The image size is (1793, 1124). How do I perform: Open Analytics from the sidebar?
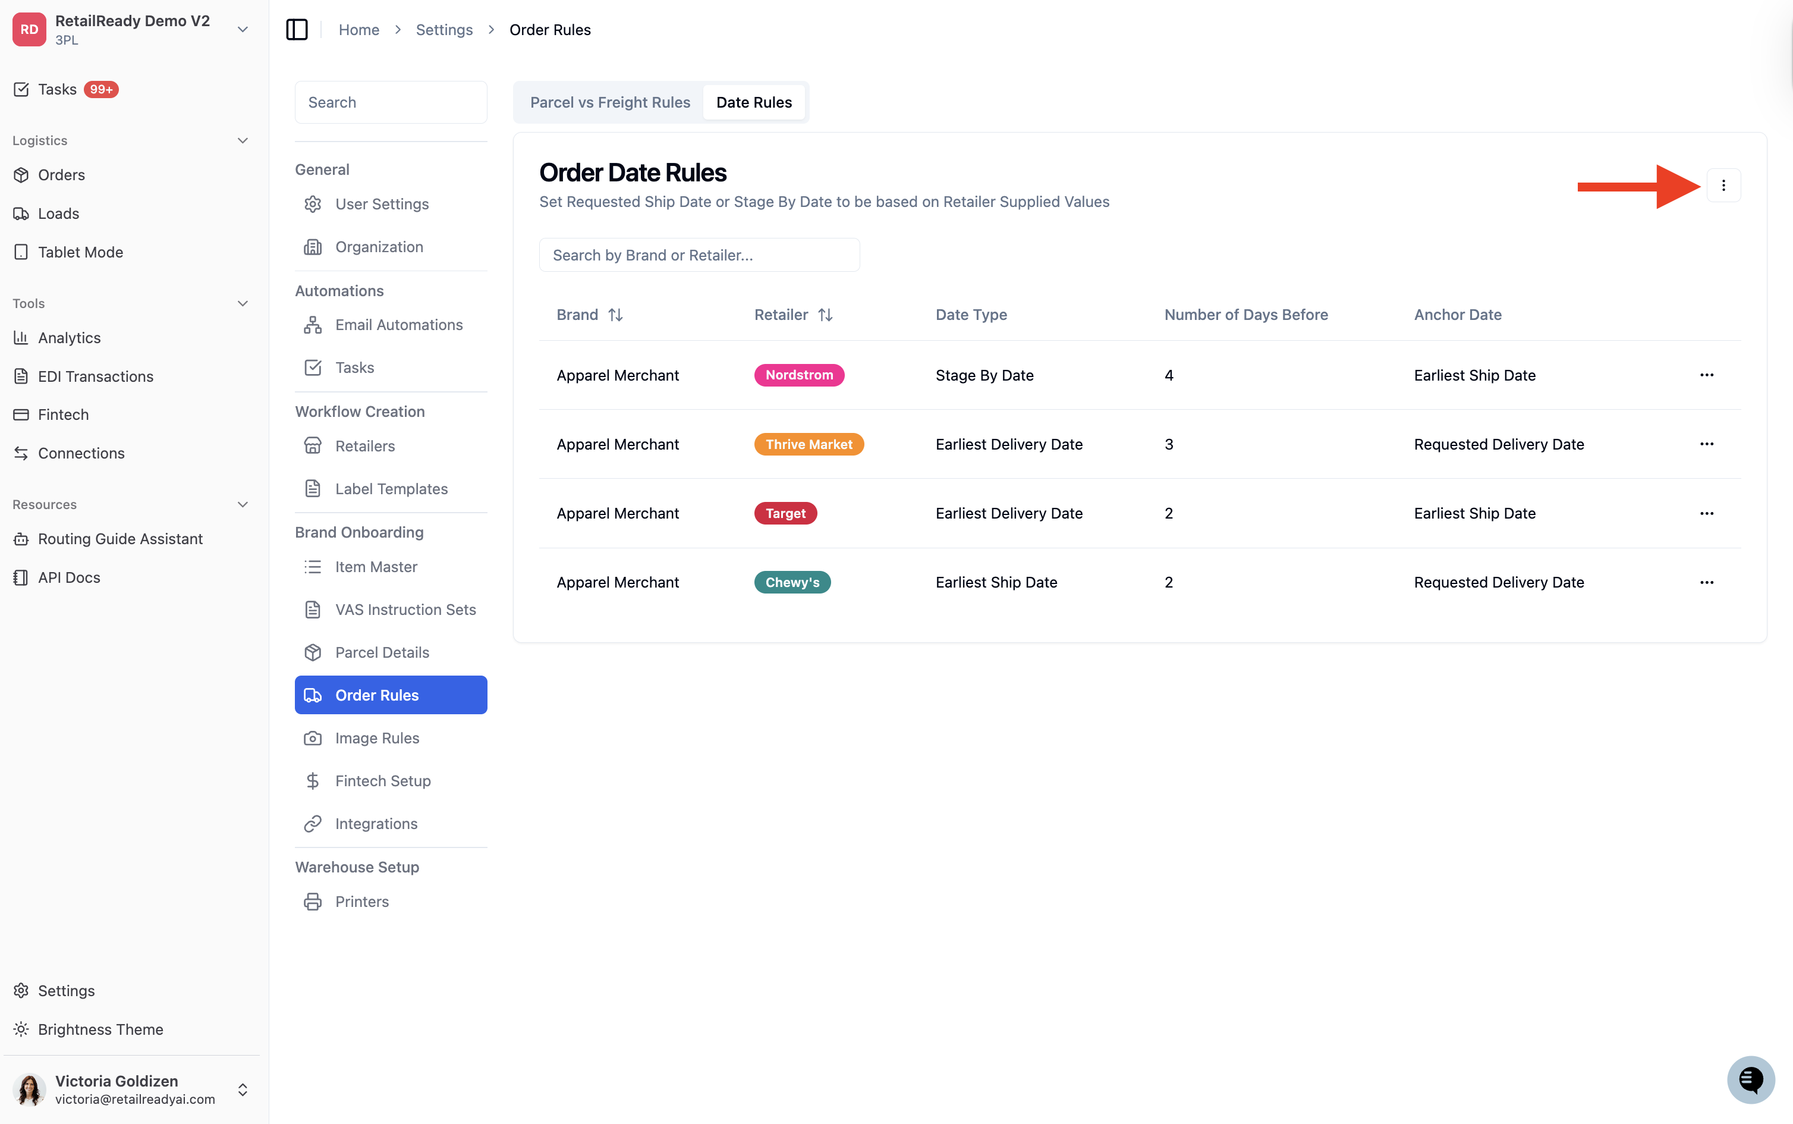click(69, 338)
